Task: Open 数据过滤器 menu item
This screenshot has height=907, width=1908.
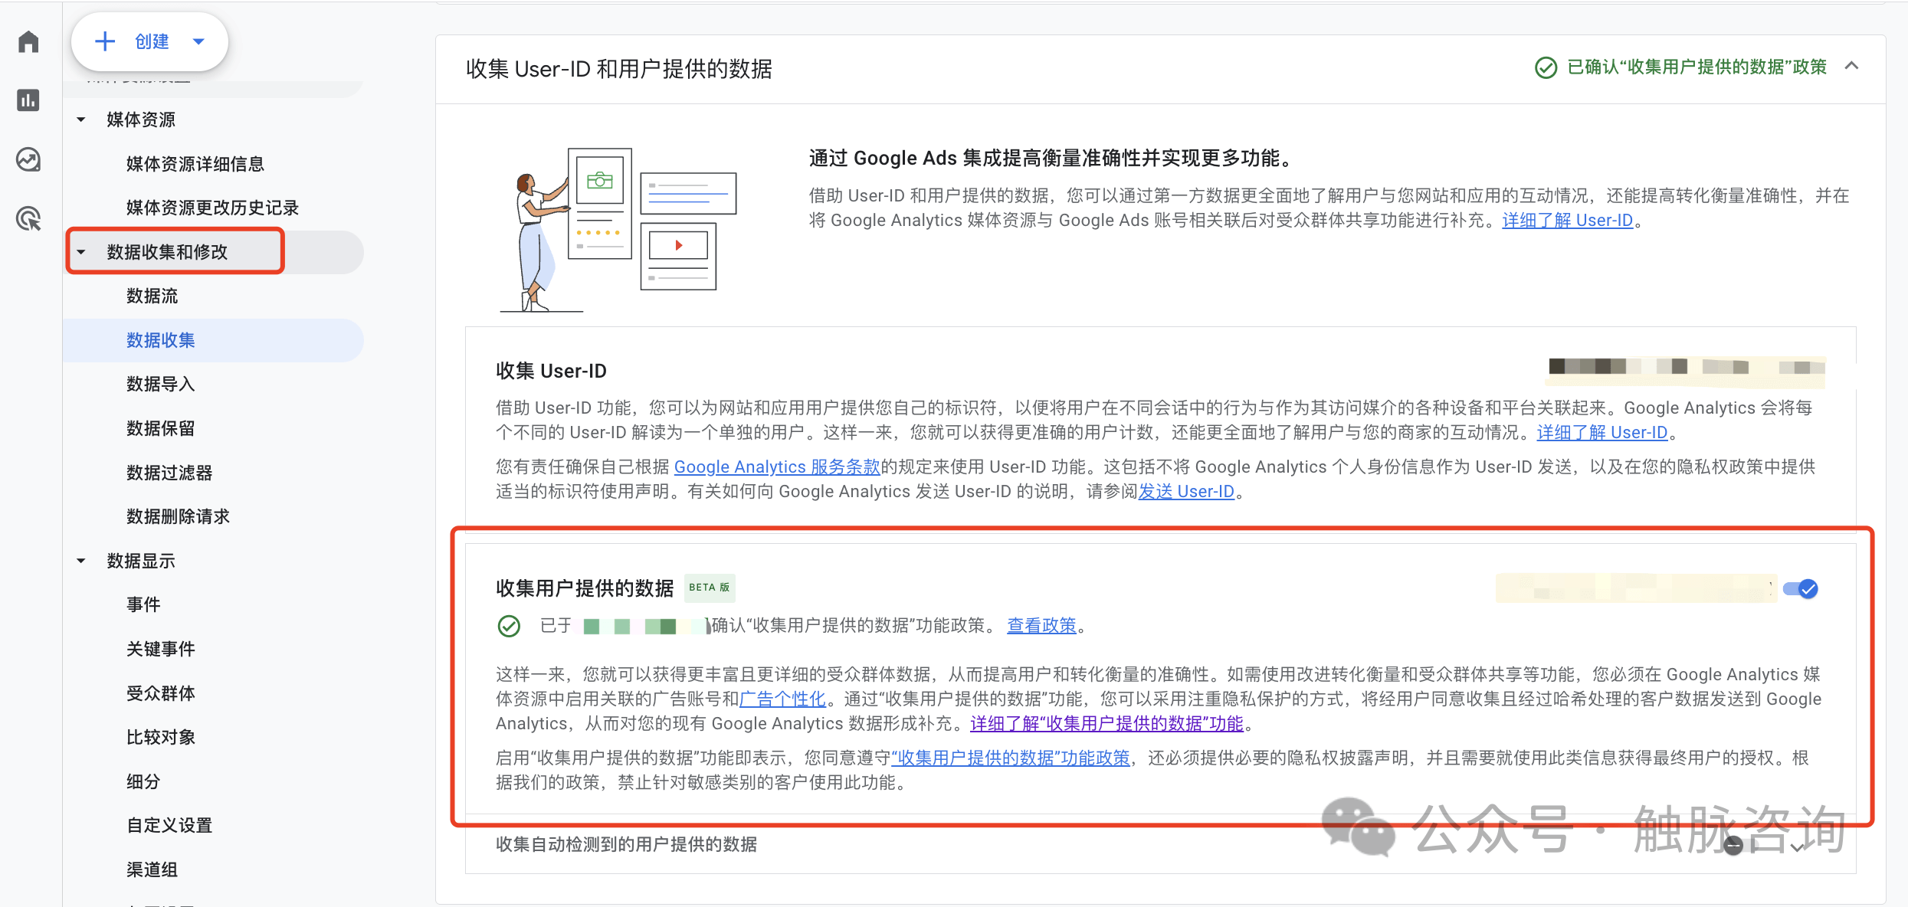Action: point(169,473)
